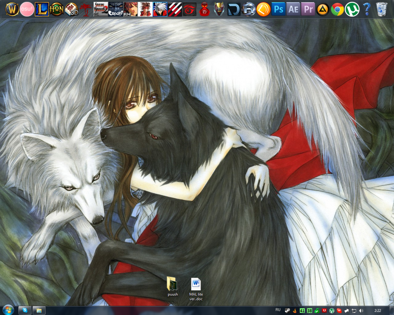
Task: Open Skype from the taskbar
Action: coord(25,310)
